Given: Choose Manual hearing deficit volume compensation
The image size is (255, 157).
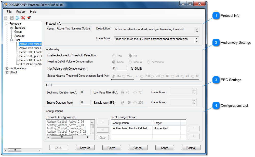Looking at the screenshot, I should click(x=130, y=62).
